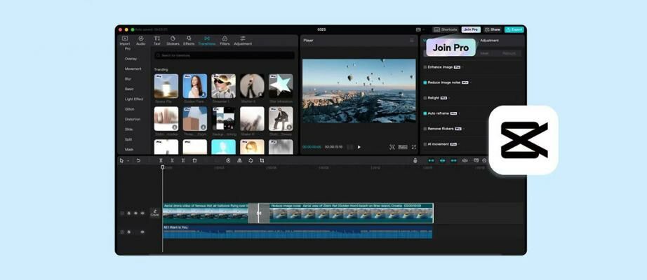Enable the Relight checkbox
647x280 pixels.
pos(425,98)
